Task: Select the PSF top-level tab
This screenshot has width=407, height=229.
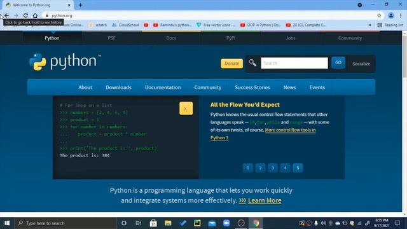Action: pos(111,38)
